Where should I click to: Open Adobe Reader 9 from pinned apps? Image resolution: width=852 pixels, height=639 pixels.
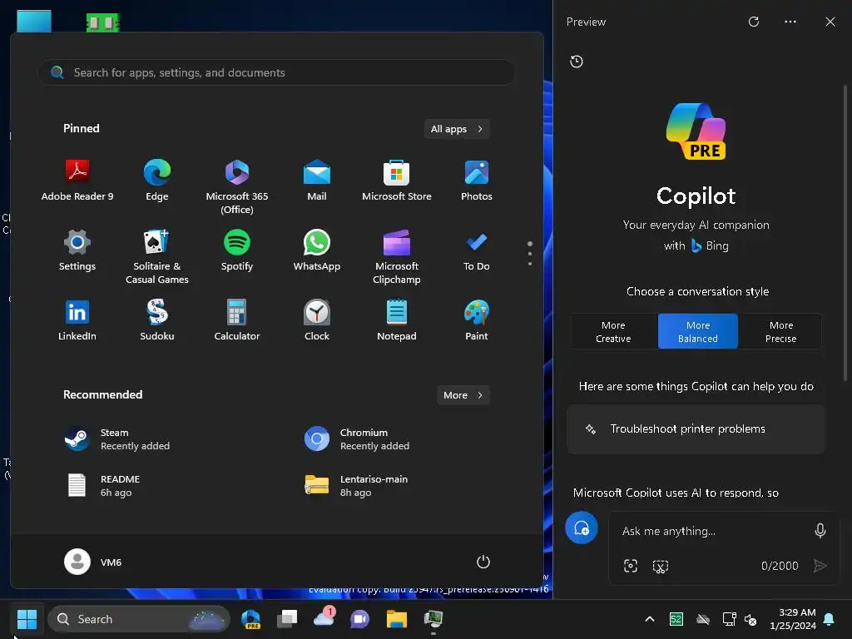[x=77, y=181]
